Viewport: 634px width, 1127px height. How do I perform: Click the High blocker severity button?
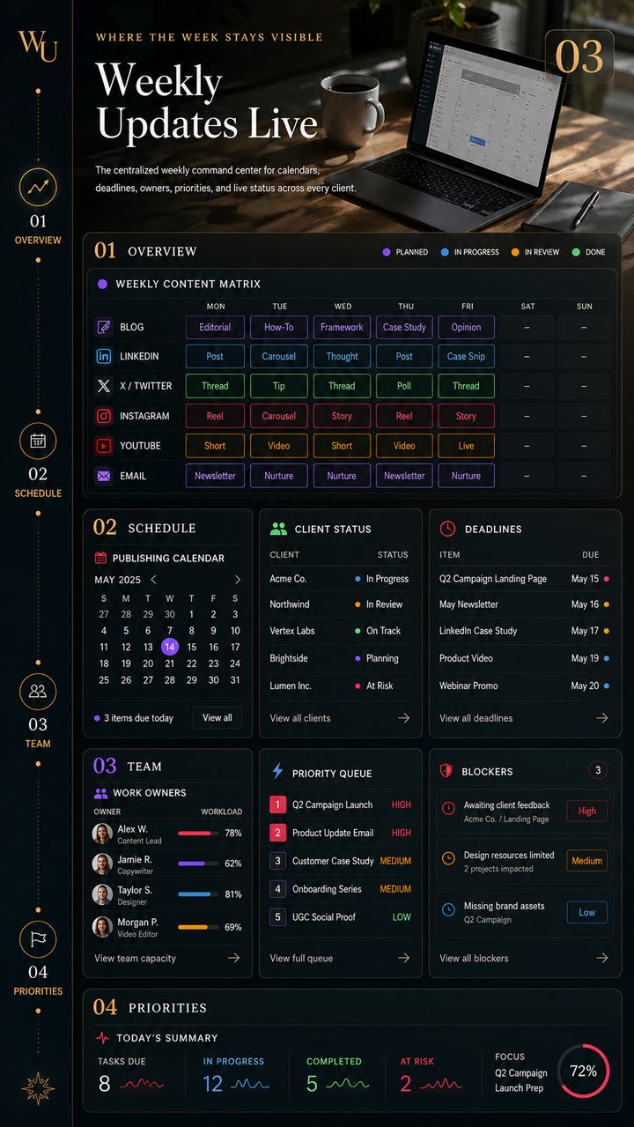click(x=587, y=811)
